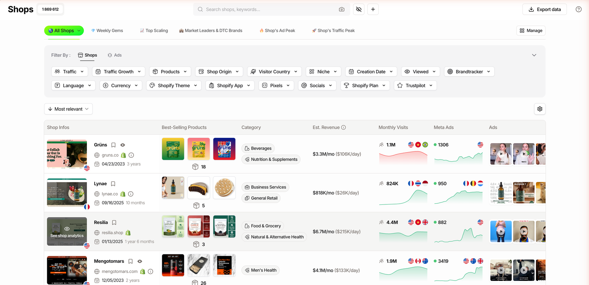The width and height of the screenshot is (589, 285).
Task: Open the Trustpilot filter dropdown
Action: 416,85
